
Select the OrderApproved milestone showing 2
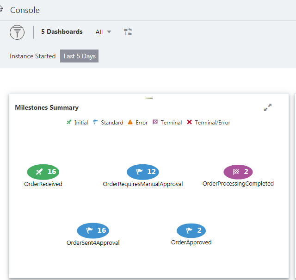(x=191, y=230)
